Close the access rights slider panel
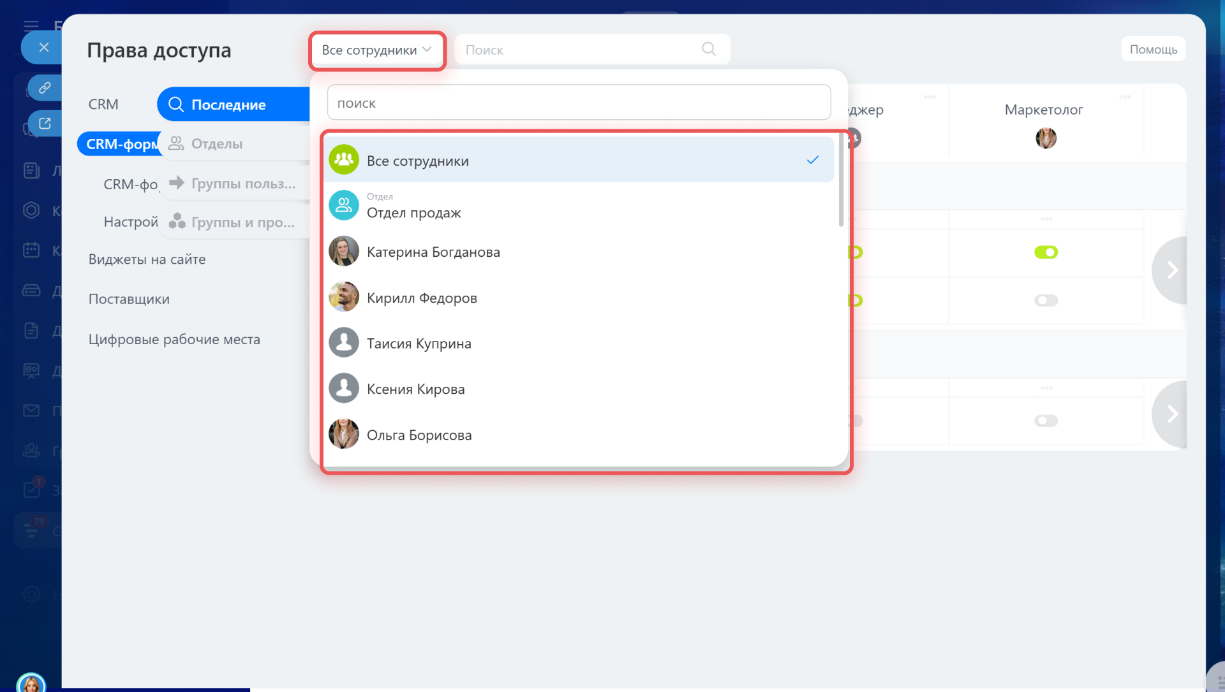Viewport: 1225px width, 692px height. 43,47
